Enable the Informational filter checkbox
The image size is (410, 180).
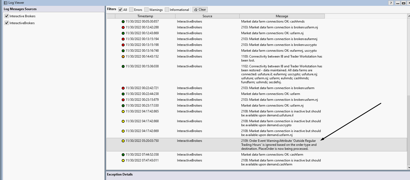pos(167,10)
